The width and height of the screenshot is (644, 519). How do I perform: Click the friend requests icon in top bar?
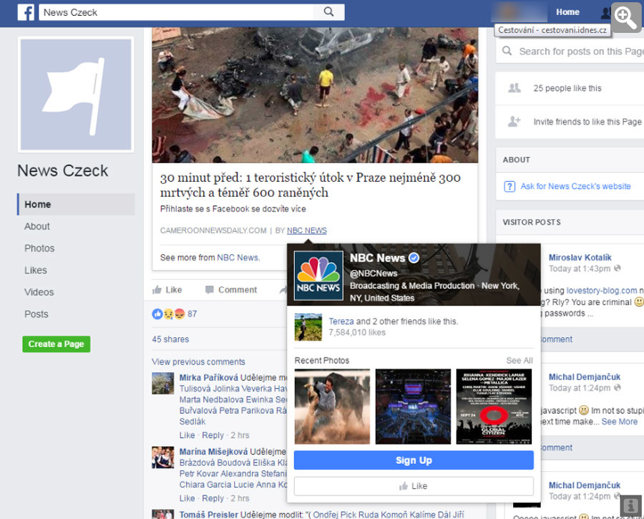pos(605,13)
